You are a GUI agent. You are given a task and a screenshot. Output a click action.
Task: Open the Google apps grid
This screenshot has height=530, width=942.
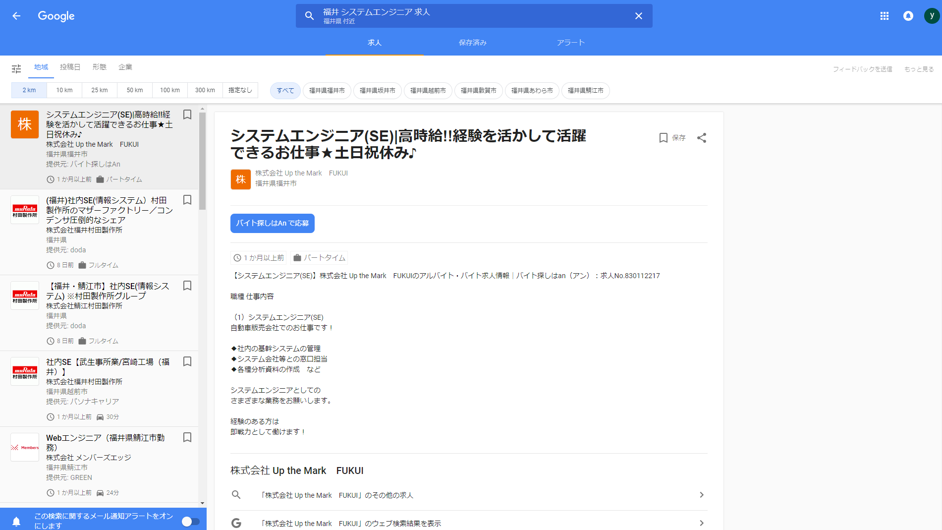pos(885,16)
